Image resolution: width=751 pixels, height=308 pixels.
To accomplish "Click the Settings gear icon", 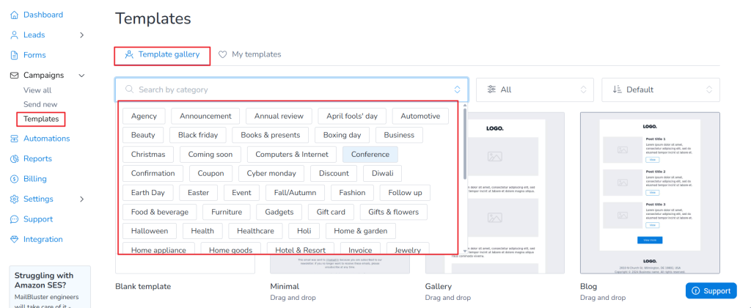I will pyautogui.click(x=15, y=199).
